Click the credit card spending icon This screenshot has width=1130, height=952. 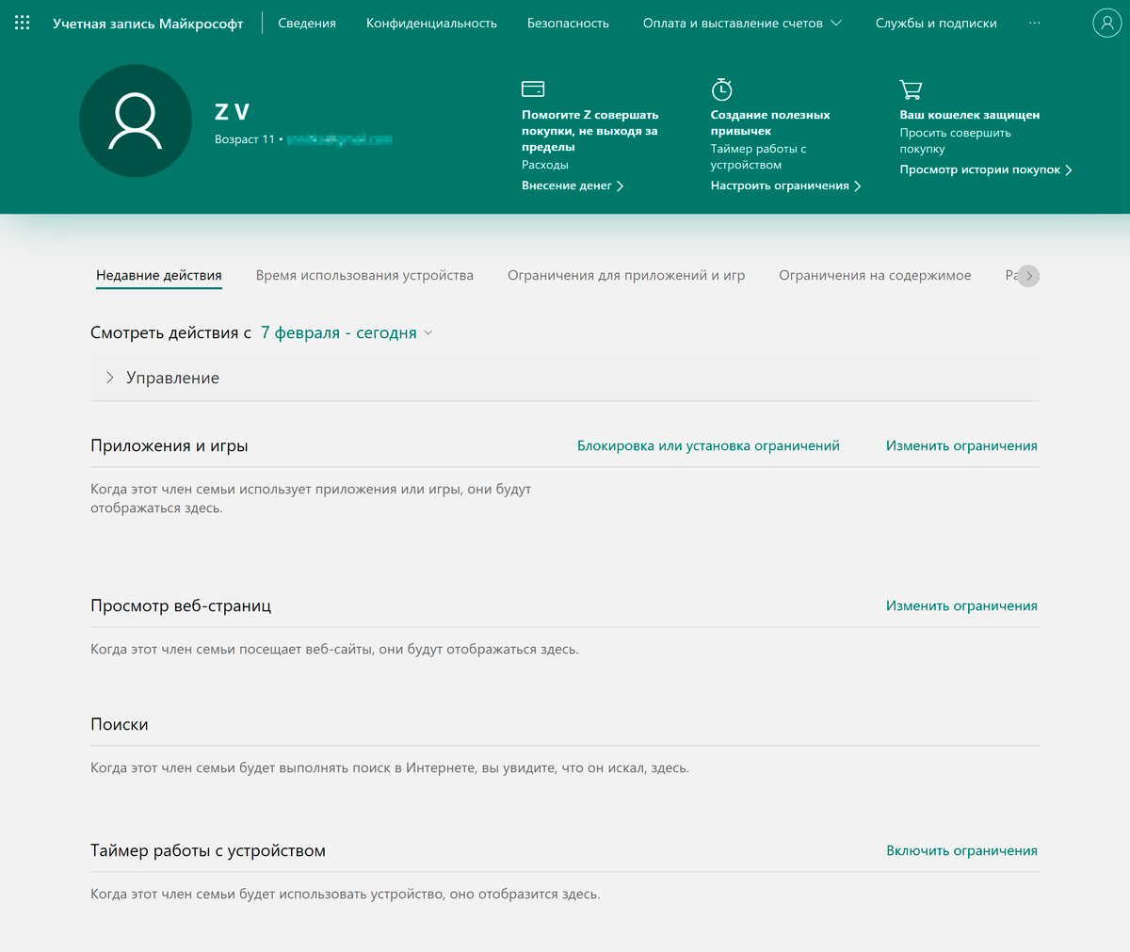[x=533, y=89]
